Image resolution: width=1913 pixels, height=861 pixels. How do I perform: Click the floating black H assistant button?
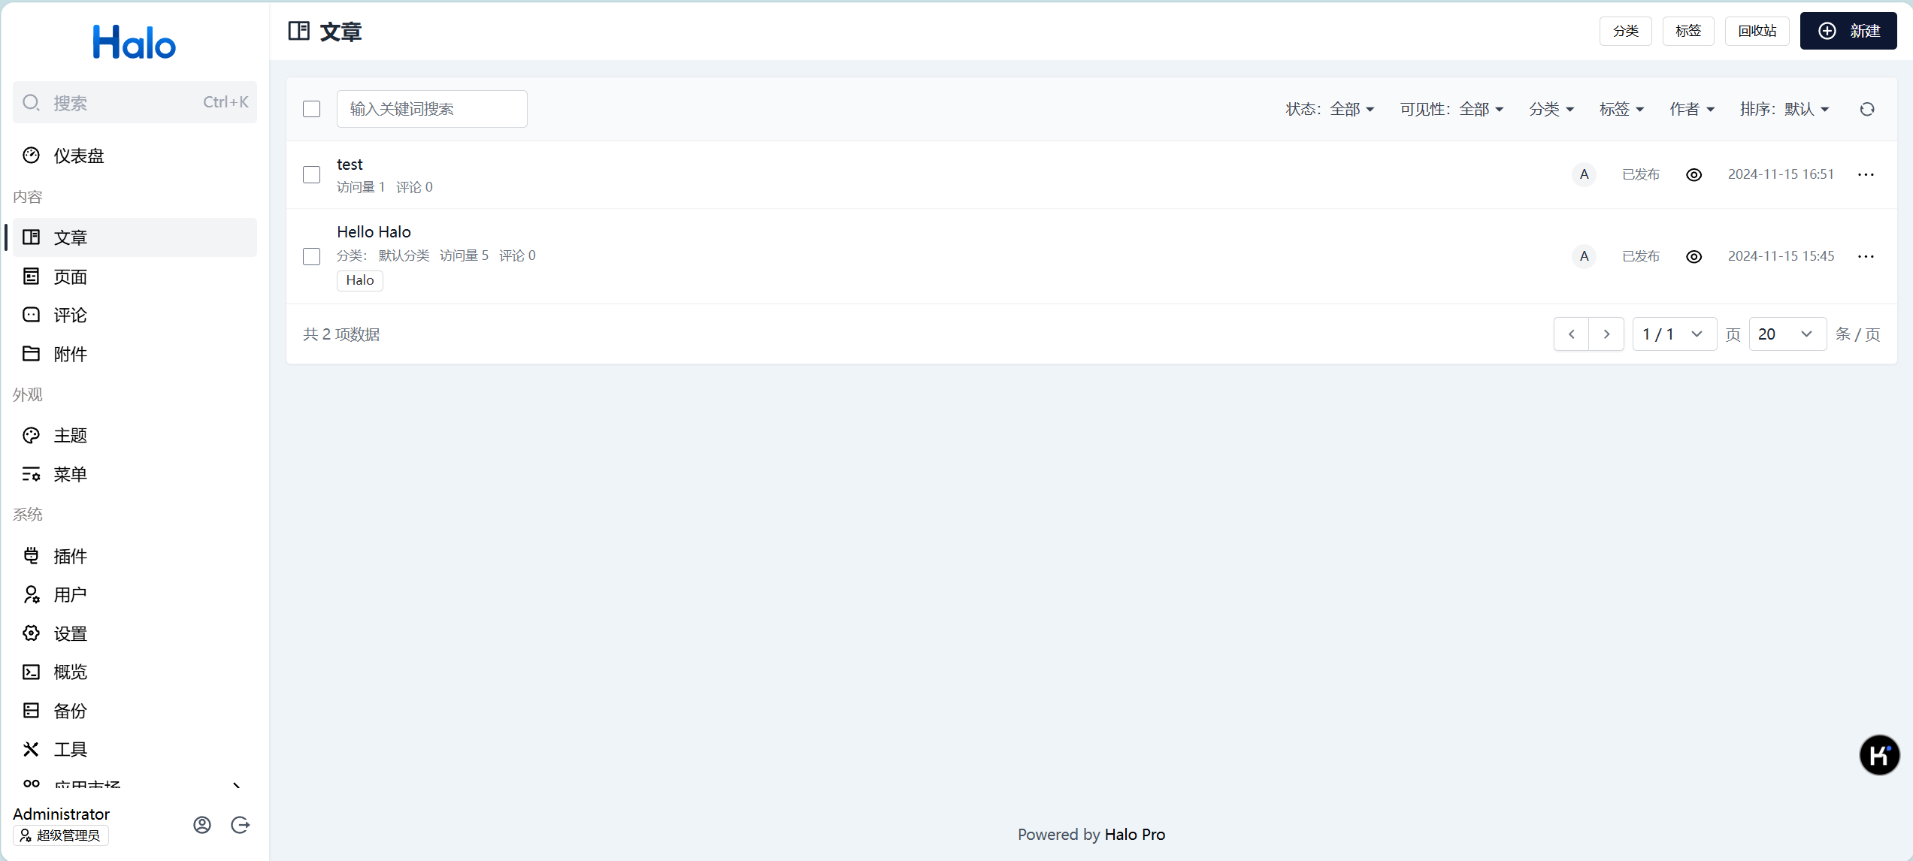[1879, 755]
